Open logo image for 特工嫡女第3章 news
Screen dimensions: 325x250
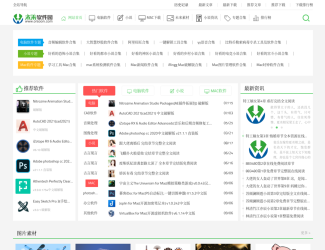pos(258,149)
